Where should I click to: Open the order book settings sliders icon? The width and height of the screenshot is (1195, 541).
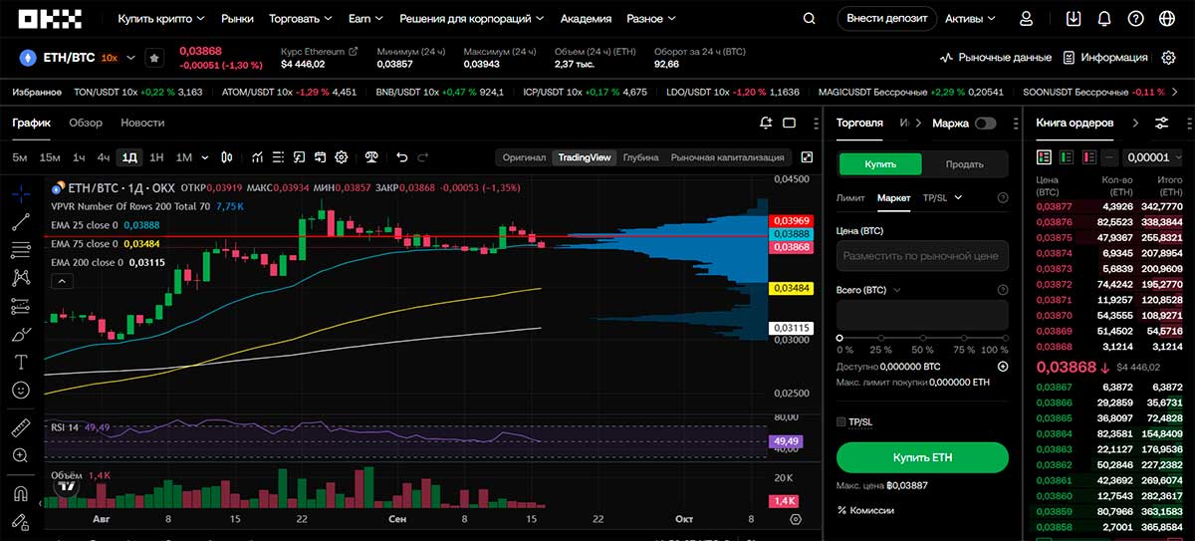[x=1161, y=123]
